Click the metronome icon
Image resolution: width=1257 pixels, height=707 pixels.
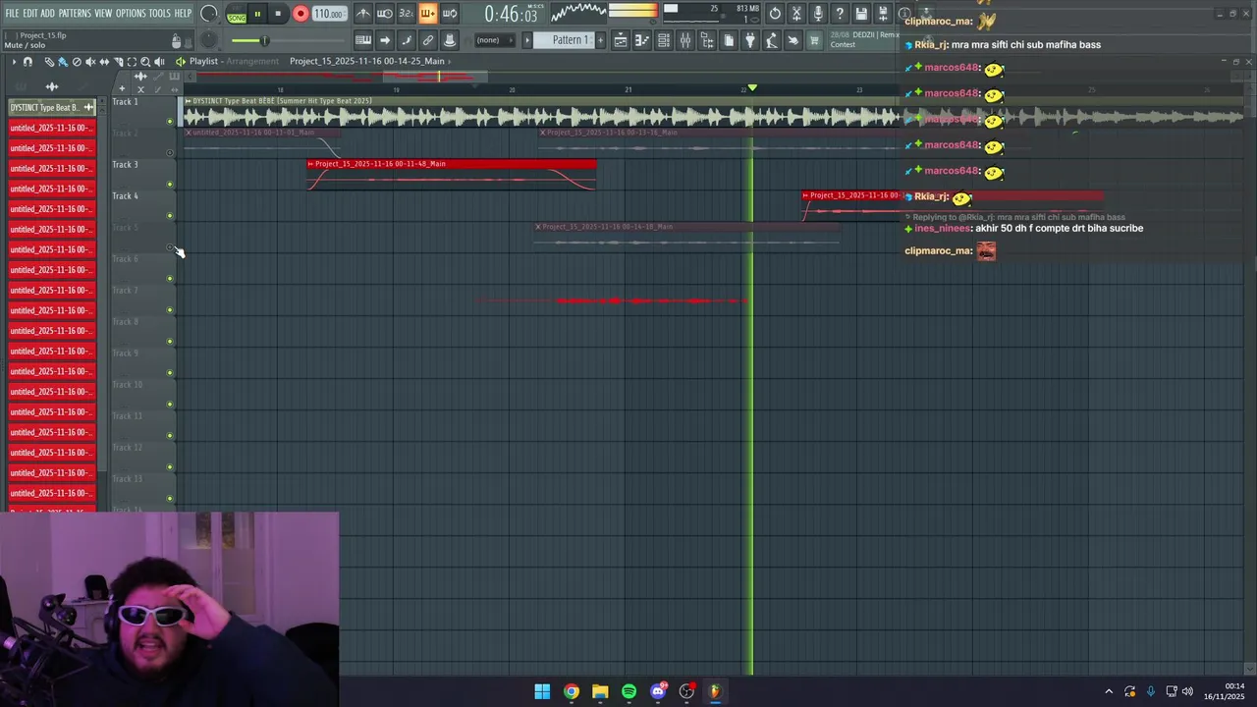coord(362,14)
